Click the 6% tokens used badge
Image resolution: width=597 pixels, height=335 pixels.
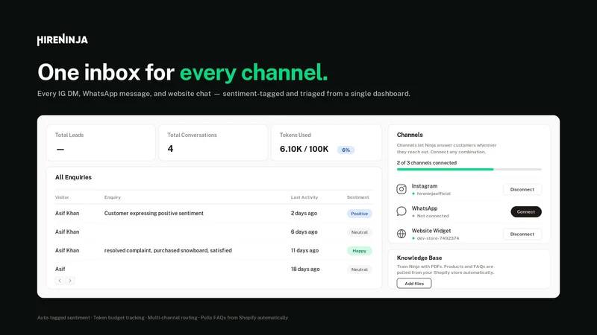(x=346, y=150)
